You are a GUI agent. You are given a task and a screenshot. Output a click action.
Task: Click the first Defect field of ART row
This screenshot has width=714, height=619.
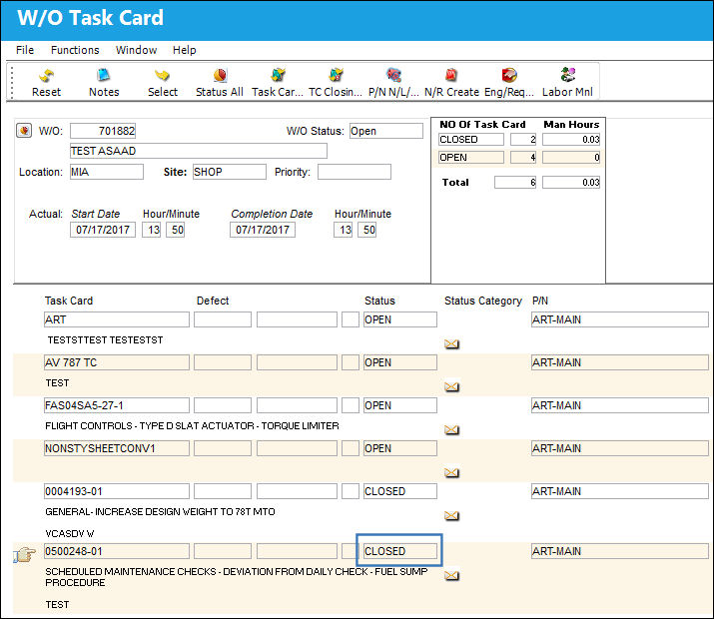tap(223, 319)
